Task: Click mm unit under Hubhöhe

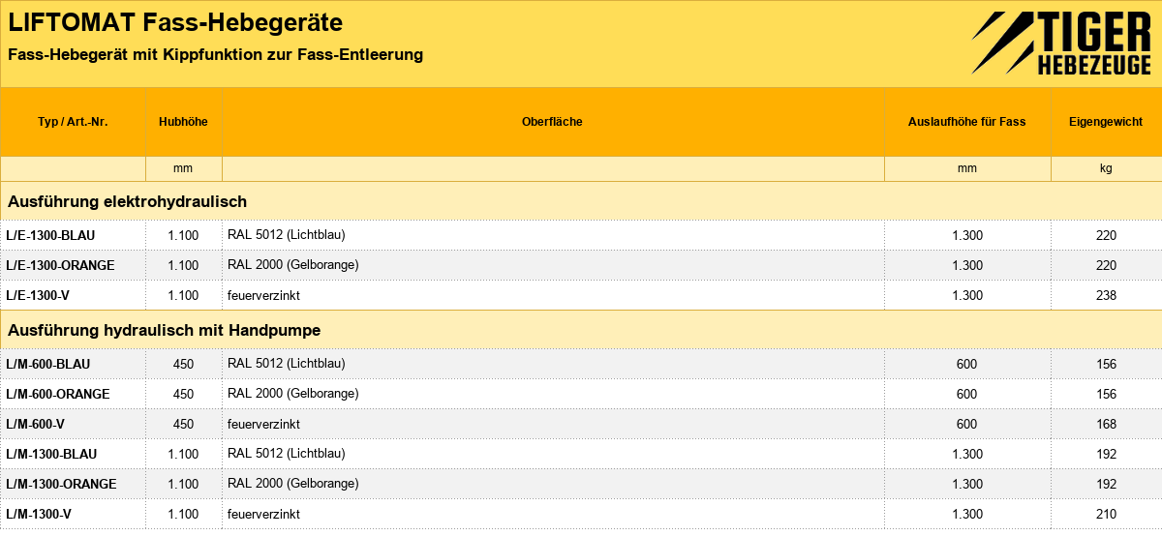Action: 183,168
